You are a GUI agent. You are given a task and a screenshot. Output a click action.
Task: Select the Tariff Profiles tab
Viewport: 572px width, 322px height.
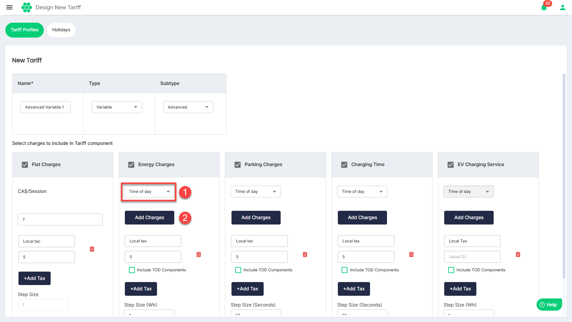point(24,30)
